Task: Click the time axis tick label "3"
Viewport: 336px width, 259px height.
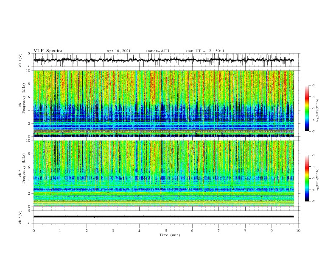Action: tap(113, 231)
